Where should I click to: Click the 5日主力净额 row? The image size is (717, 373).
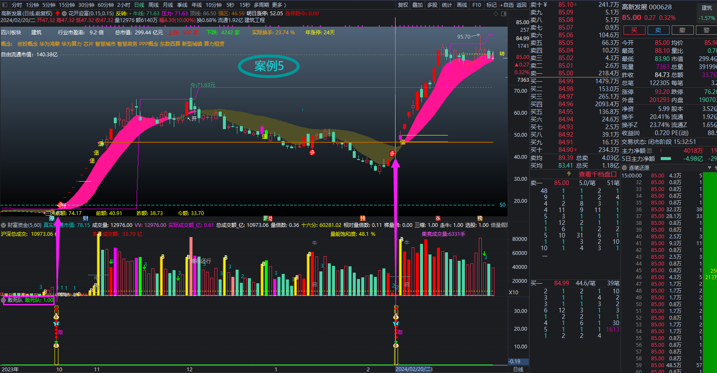tap(669, 159)
